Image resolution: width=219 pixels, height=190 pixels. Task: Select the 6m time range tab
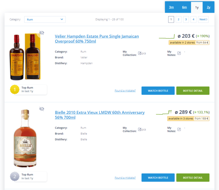coord(184,7)
